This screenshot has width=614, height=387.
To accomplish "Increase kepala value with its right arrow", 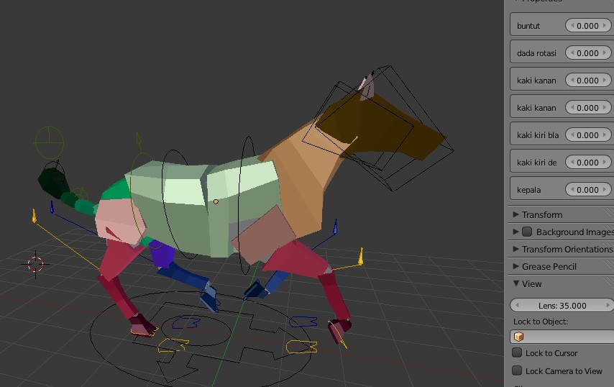I will tap(604, 190).
